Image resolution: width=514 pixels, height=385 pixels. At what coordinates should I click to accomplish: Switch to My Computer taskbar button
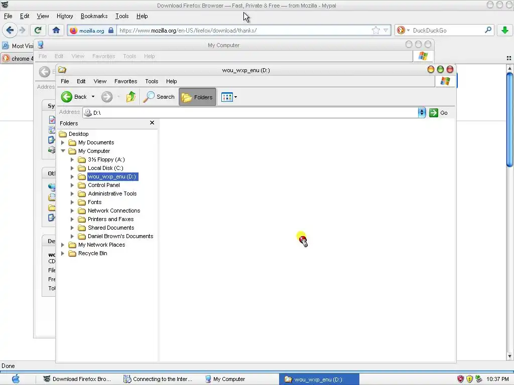(225, 379)
